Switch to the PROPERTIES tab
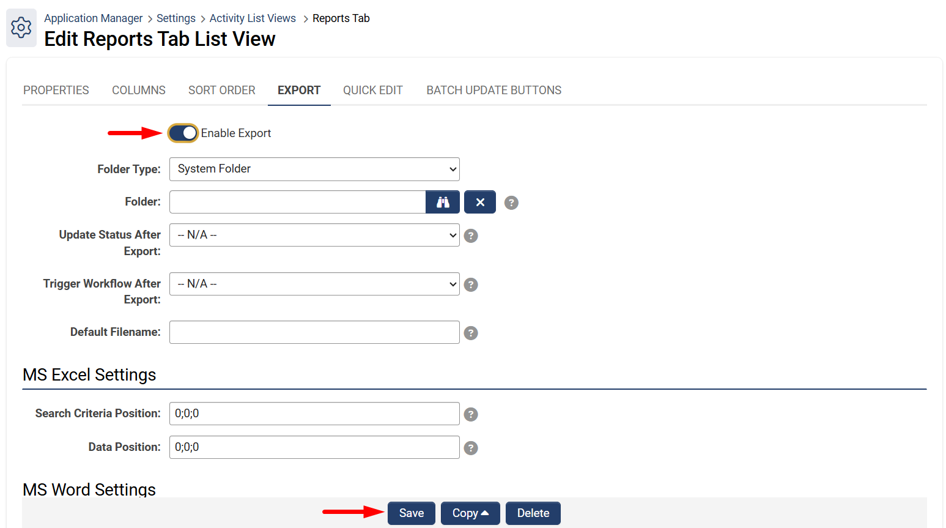This screenshot has height=528, width=946. click(56, 90)
